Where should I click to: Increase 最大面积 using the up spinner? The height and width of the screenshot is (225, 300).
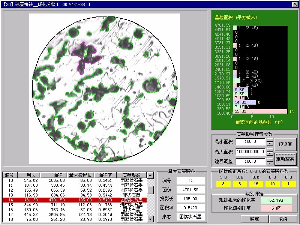(x=270, y=150)
